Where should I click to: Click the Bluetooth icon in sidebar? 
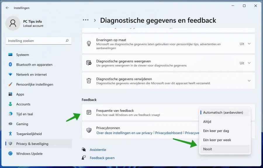coord(11,64)
